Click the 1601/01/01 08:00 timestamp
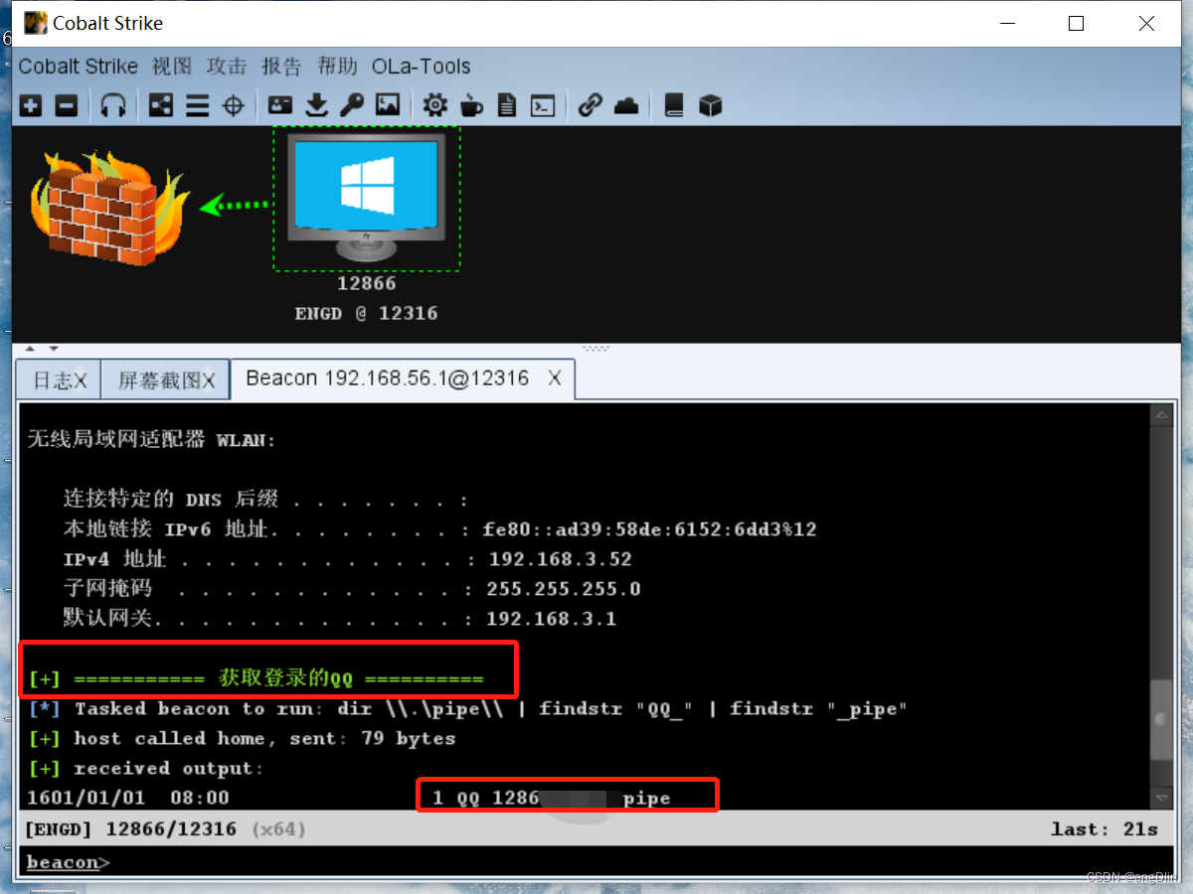Screen dimensions: 1193x894 click(127, 798)
